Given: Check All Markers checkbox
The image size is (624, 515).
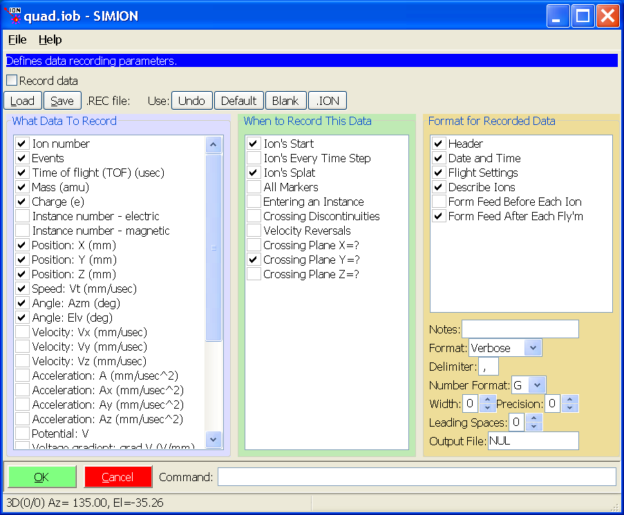Looking at the screenshot, I should coord(254,187).
